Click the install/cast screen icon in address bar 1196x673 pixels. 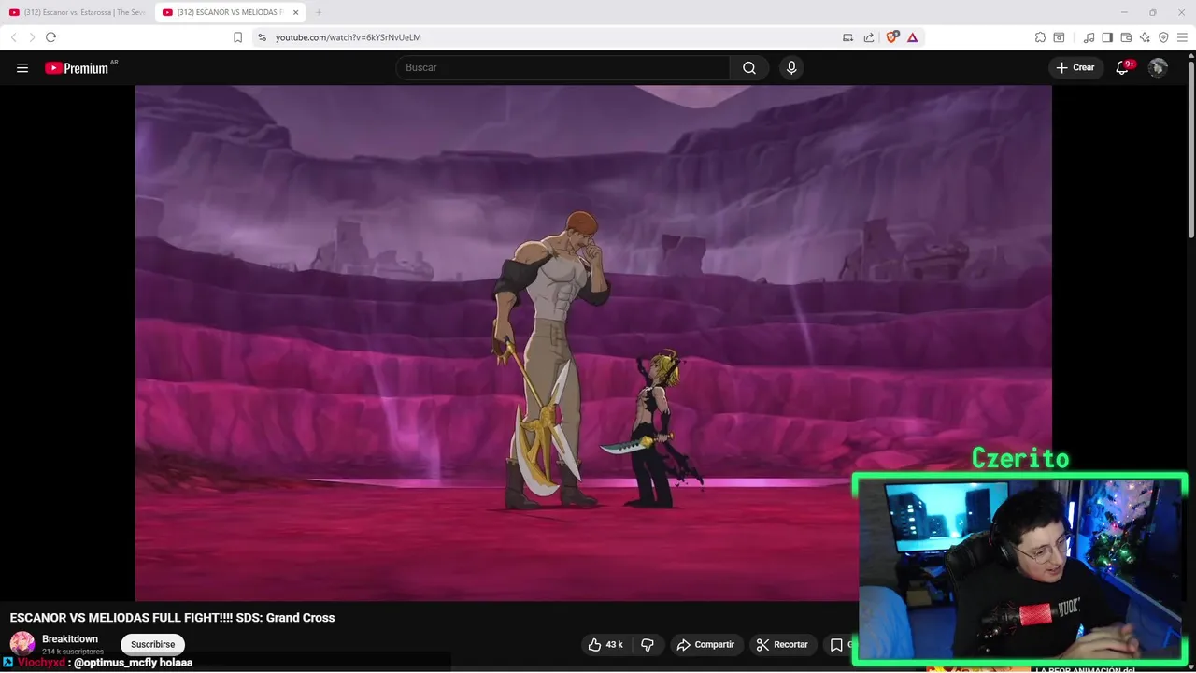coord(847,37)
